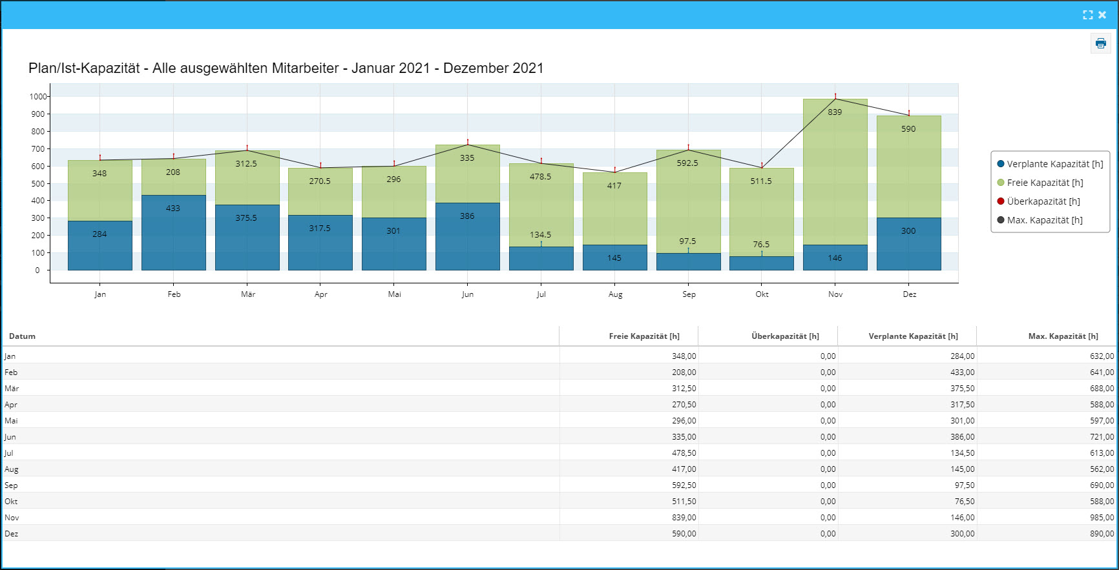Click the blue 386 bar for Jun
The width and height of the screenshot is (1119, 570).
click(468, 236)
